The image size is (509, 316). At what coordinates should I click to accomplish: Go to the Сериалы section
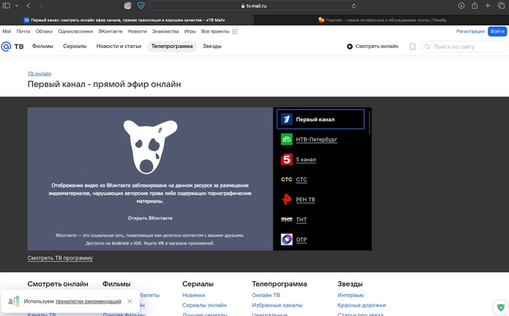[75, 46]
